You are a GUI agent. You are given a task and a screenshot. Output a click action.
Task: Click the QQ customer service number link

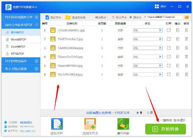[26, 122]
